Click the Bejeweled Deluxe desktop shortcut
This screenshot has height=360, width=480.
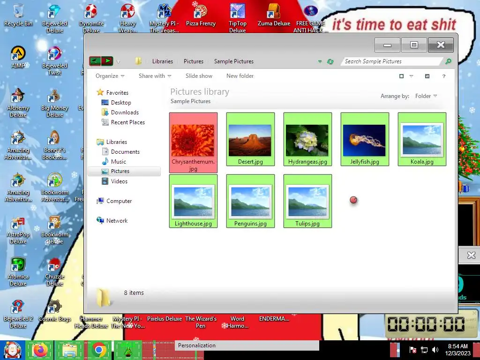(x=54, y=18)
